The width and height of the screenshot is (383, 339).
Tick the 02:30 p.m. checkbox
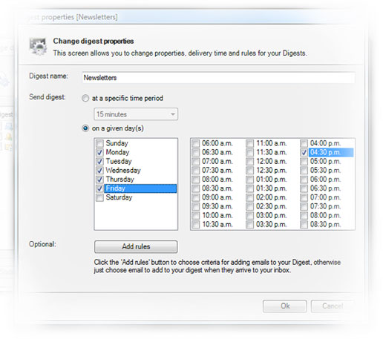(250, 206)
